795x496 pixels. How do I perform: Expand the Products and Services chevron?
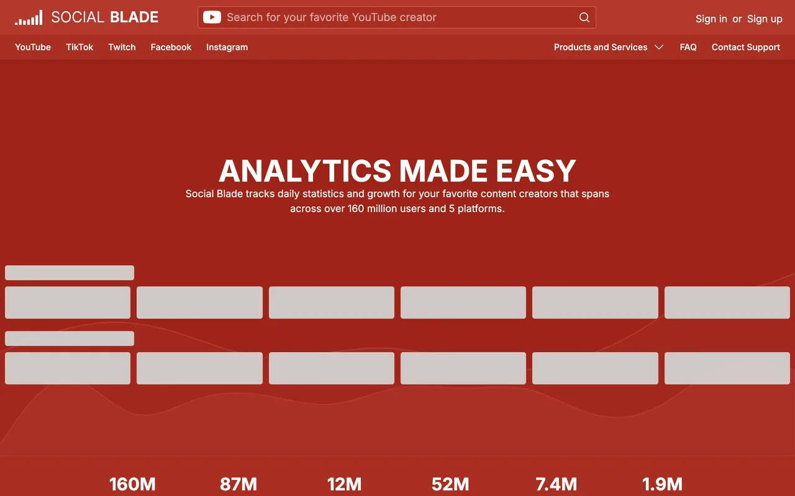[x=659, y=47]
